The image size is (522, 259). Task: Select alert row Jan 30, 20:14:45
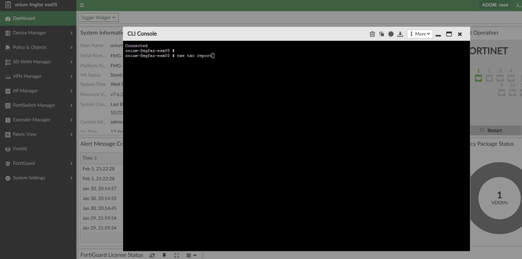[102, 208]
